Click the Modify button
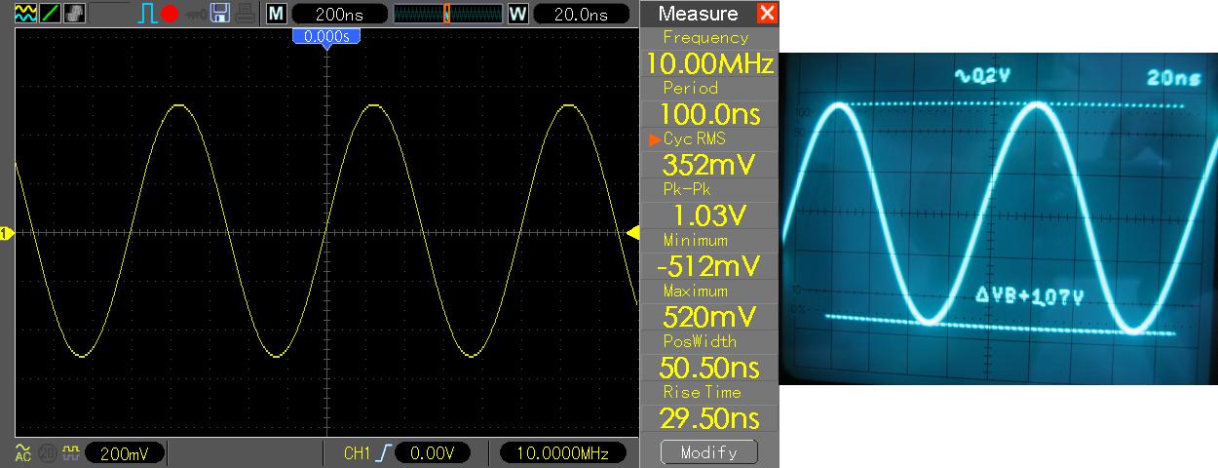Image resolution: width=1218 pixels, height=468 pixels. coord(708,452)
